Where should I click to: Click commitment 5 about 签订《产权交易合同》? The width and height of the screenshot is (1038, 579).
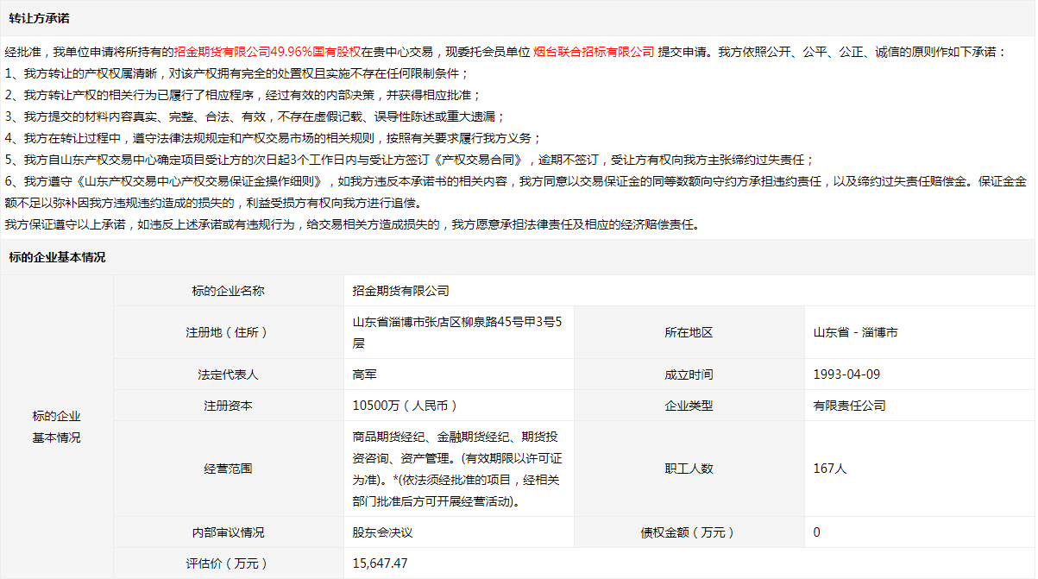point(409,160)
